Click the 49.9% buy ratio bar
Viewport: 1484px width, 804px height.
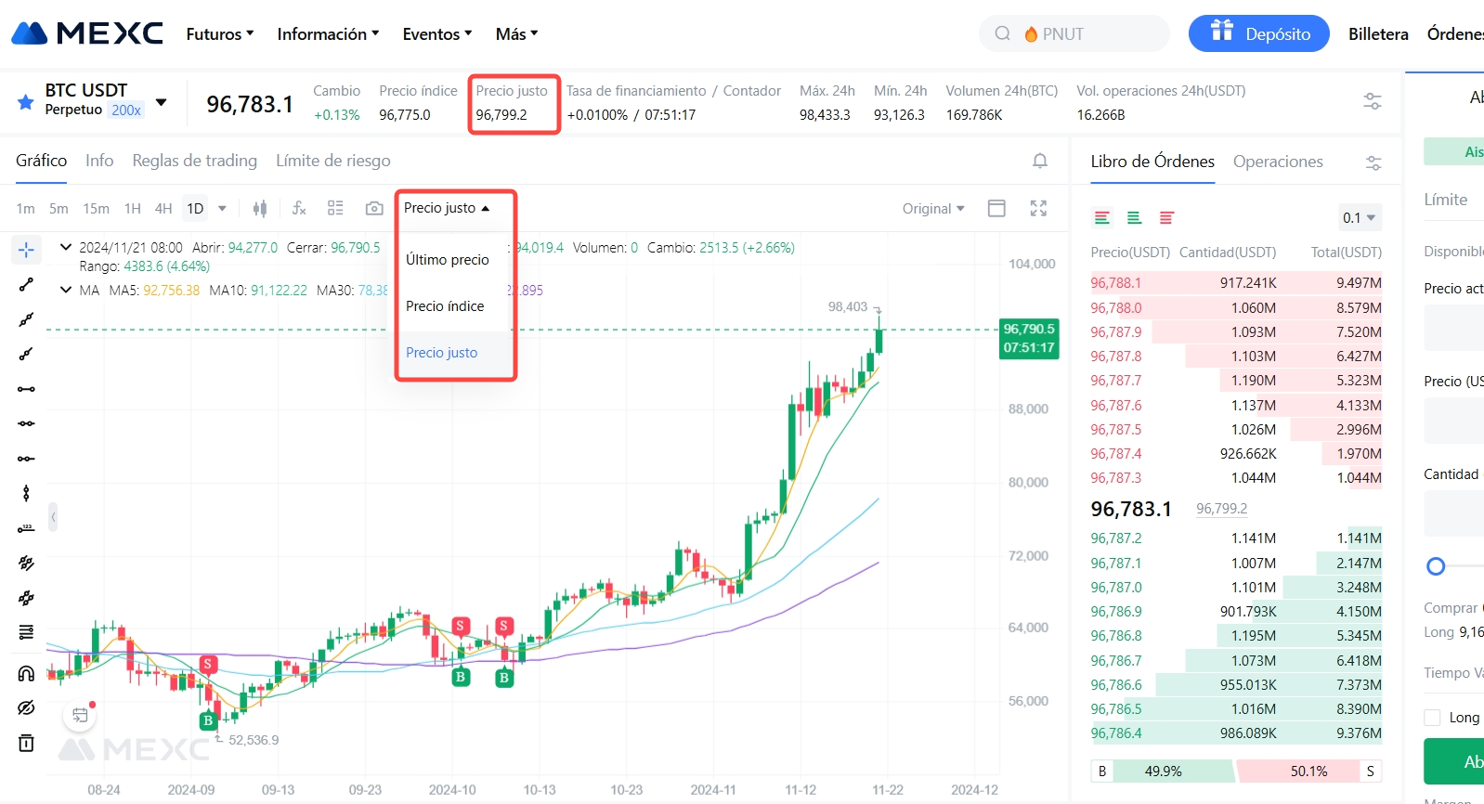tap(1164, 771)
